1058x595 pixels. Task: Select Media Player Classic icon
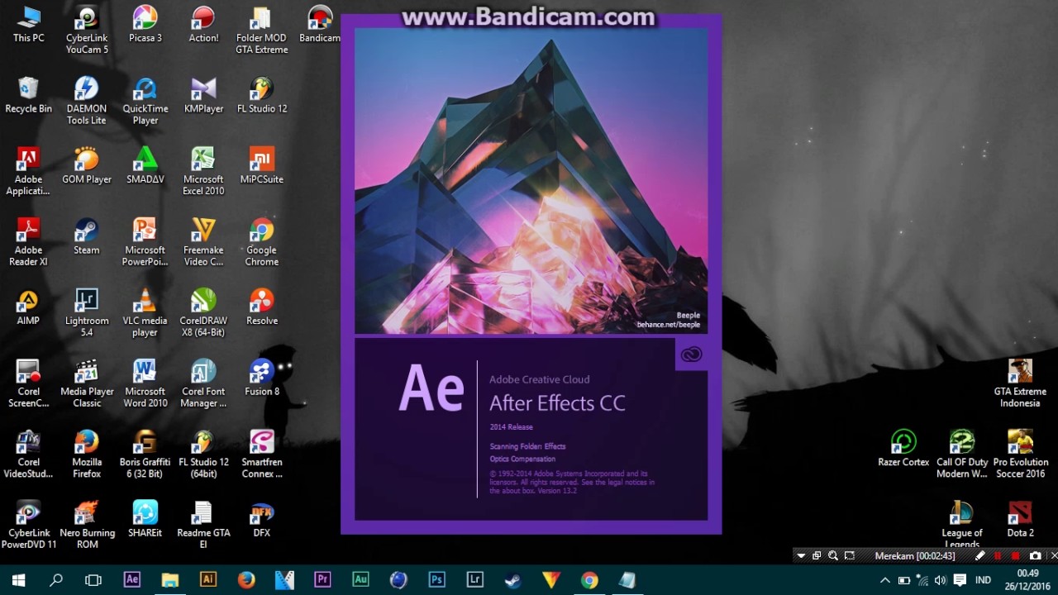[87, 383]
